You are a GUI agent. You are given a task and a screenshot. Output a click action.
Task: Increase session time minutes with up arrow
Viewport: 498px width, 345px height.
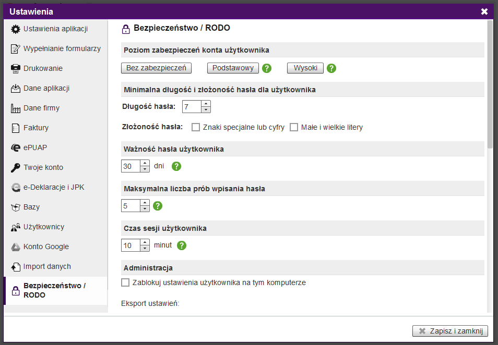(x=145, y=242)
